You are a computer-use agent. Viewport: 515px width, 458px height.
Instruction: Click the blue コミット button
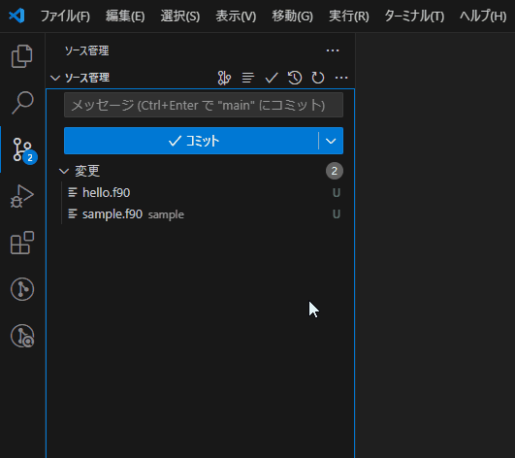(x=191, y=141)
